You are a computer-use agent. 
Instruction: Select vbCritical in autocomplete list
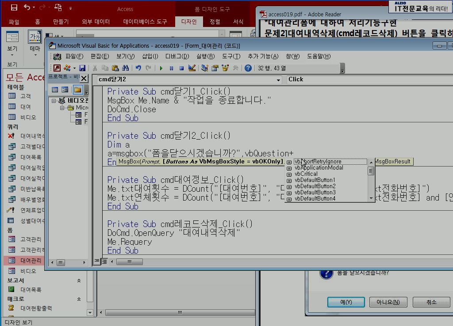[x=306, y=174]
